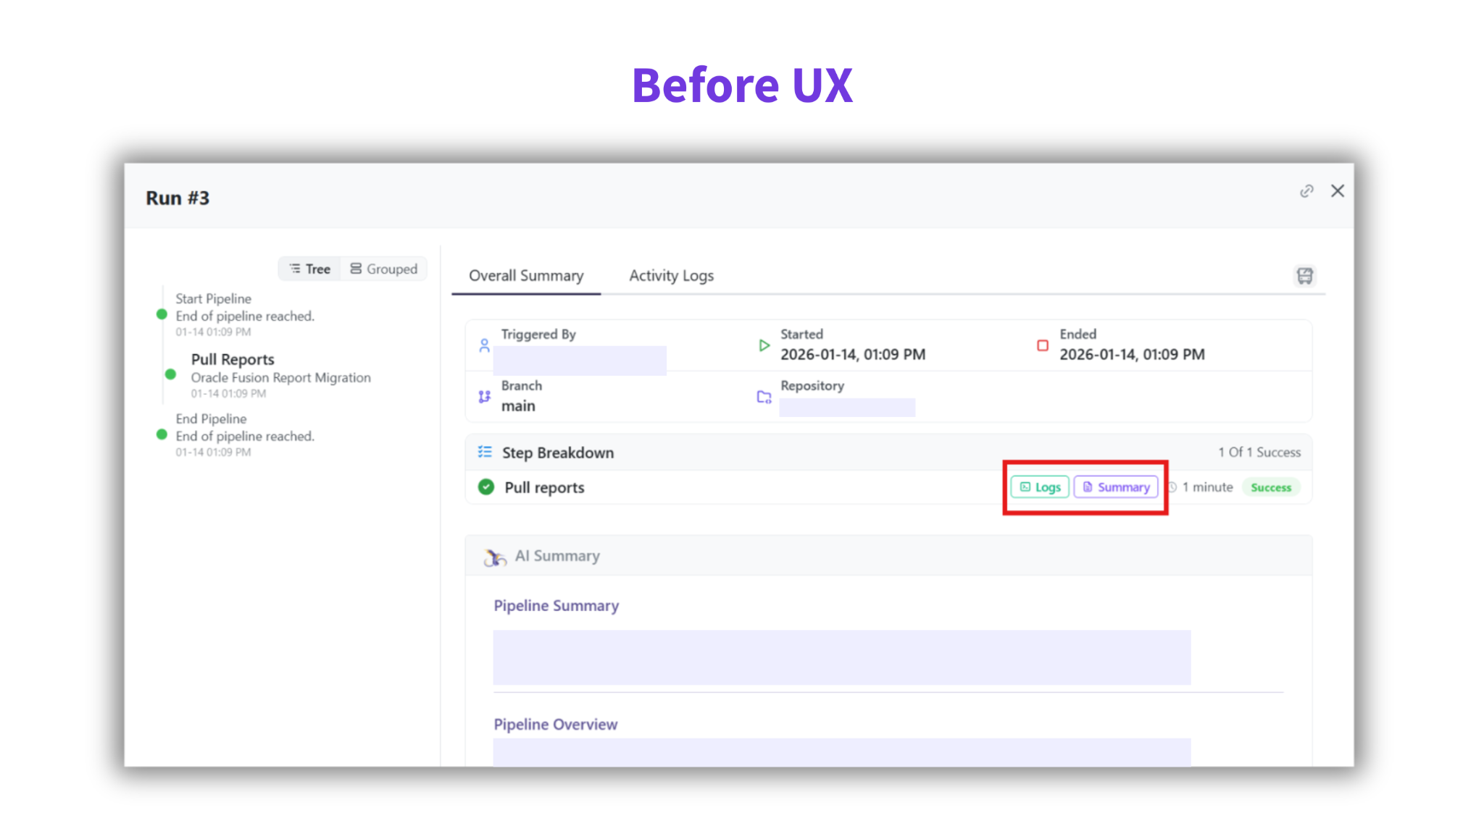Select Pull Reports node in tree
Image resolution: width=1484 pixels, height=834 pixels.
pos(233,360)
